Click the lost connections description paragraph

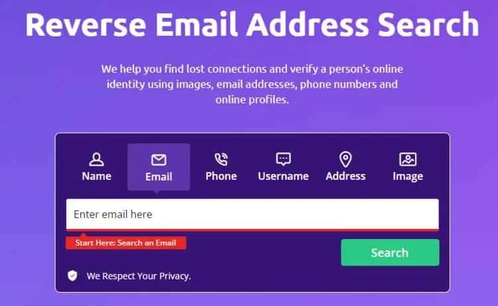click(x=252, y=84)
